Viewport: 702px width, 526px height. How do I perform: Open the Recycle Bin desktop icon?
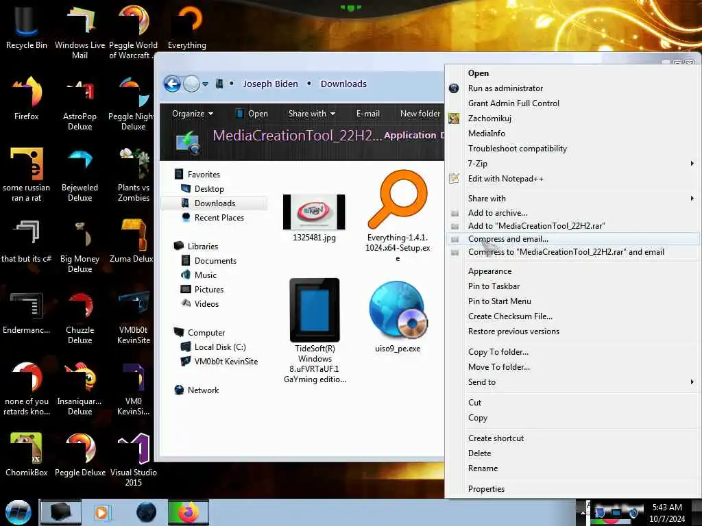click(27, 27)
